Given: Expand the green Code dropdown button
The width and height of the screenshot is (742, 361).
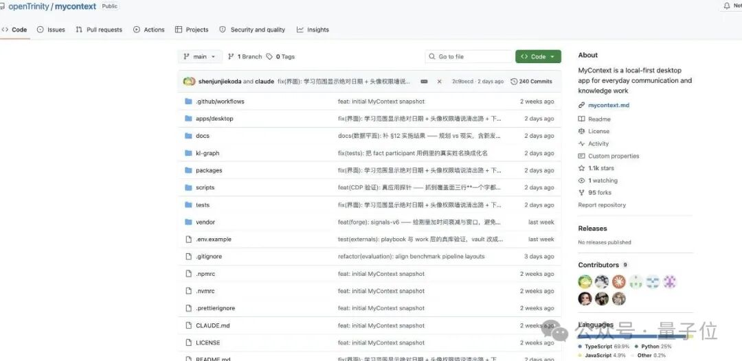Looking at the screenshot, I should tap(538, 57).
